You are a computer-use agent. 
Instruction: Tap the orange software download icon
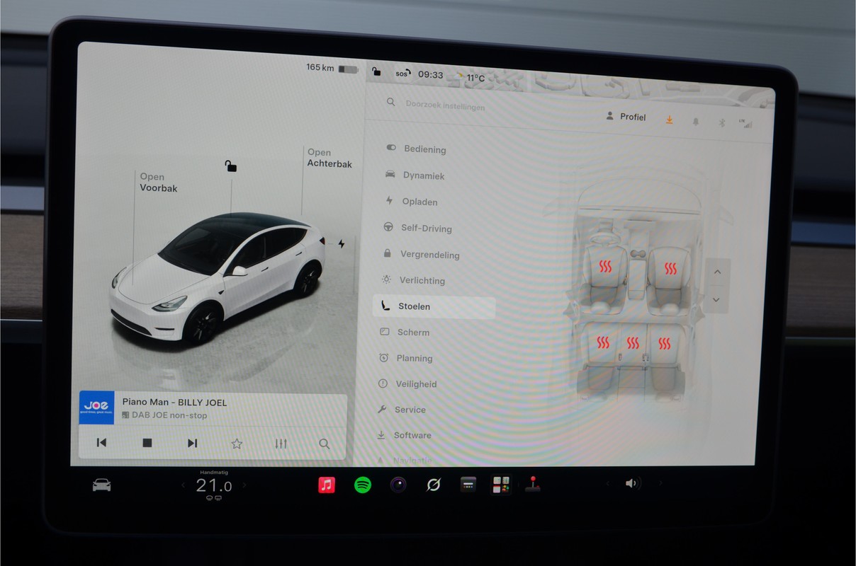coord(669,120)
